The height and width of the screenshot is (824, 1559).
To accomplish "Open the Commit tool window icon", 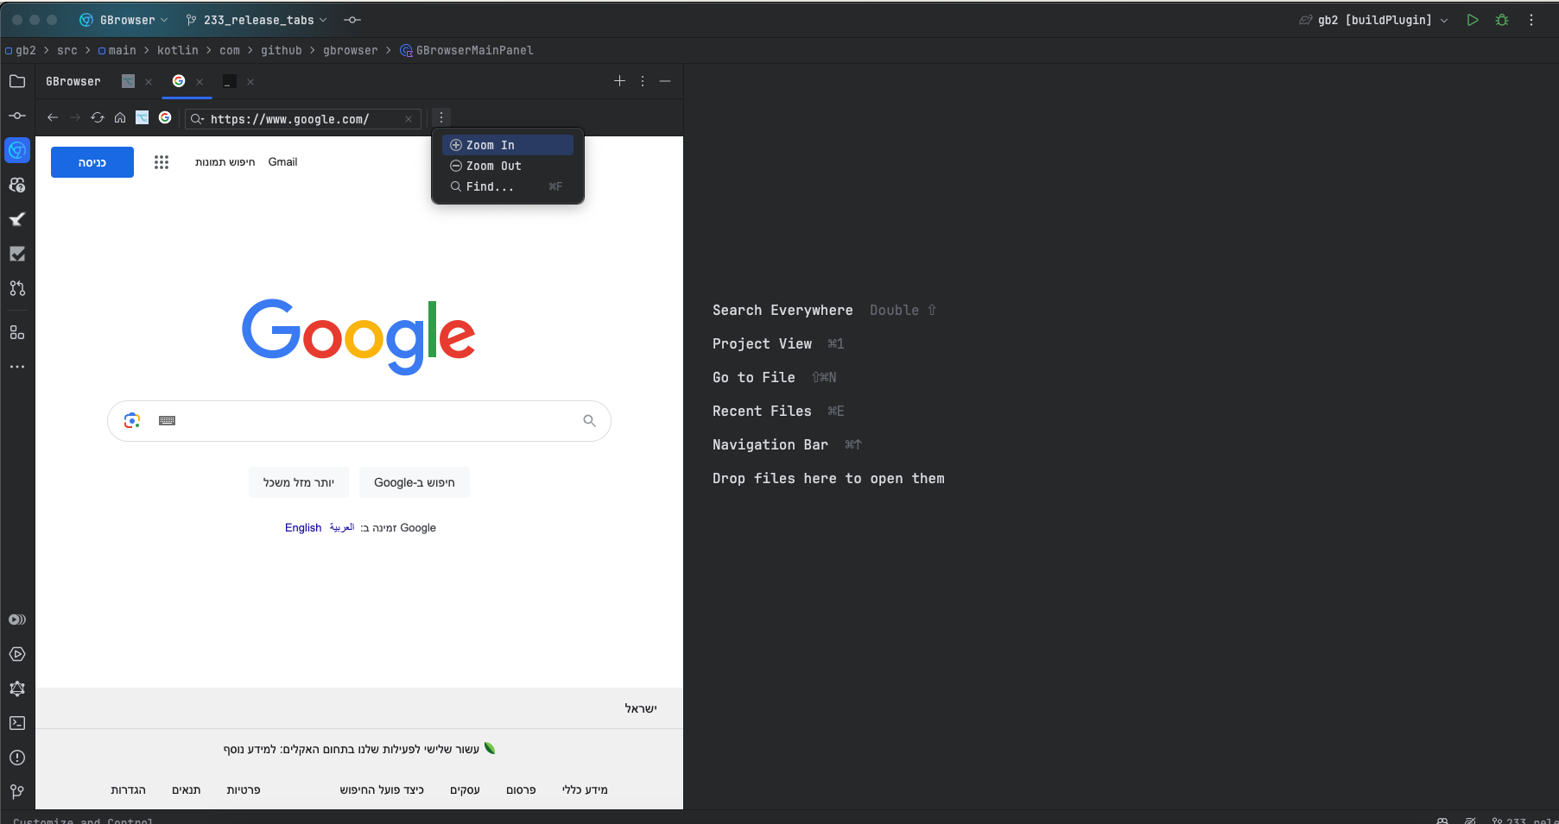I will click(17, 116).
